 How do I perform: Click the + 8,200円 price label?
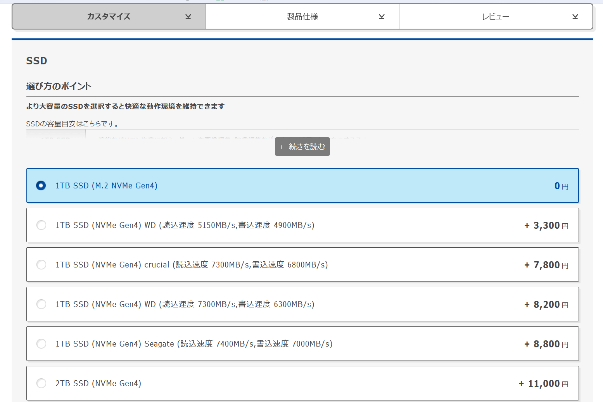click(546, 305)
